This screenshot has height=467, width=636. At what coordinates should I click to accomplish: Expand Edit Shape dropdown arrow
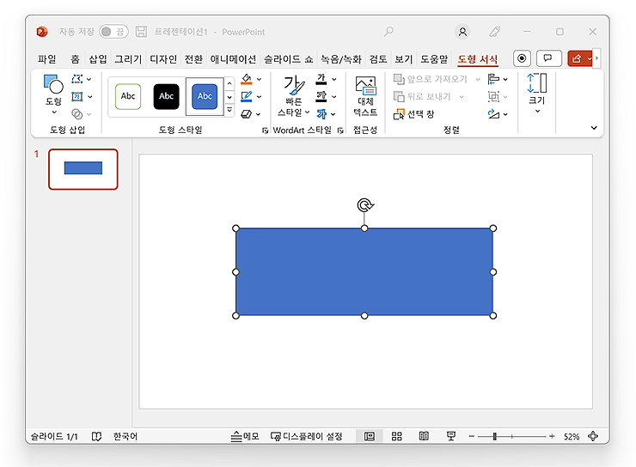89,79
